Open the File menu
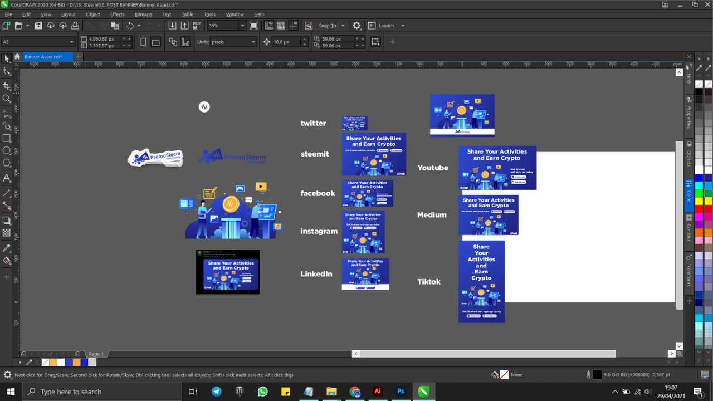713x401 pixels. point(8,14)
